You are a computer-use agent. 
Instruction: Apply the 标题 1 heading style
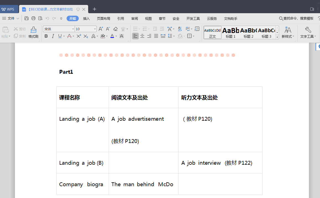(x=230, y=32)
